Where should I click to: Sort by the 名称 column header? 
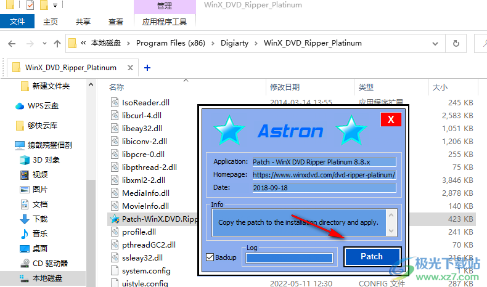pyautogui.click(x=117, y=87)
